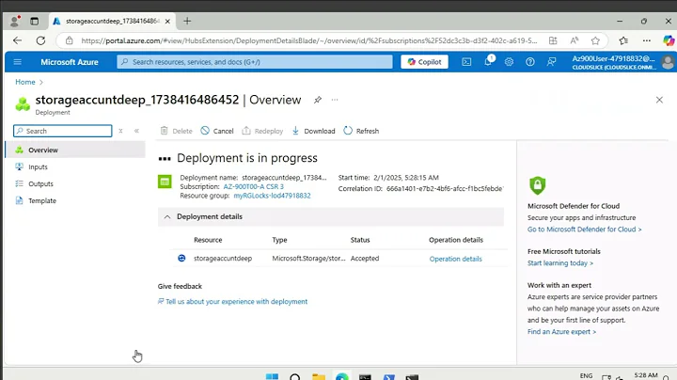Open File Explorer from taskbar
677x380 pixels.
[x=319, y=377]
